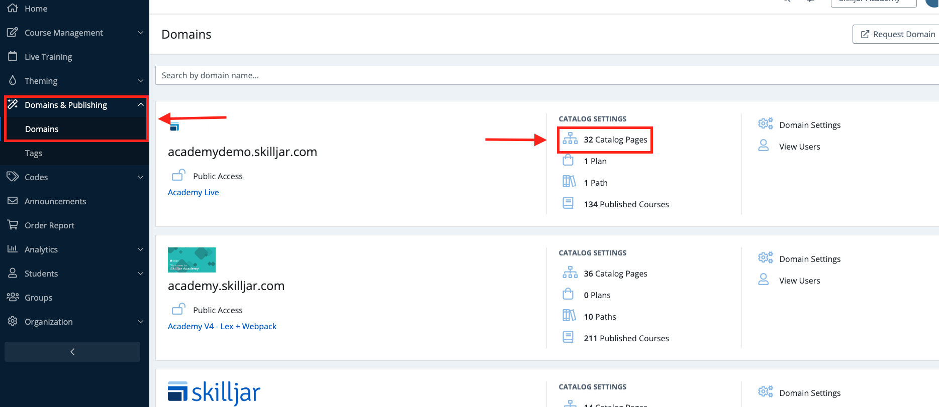Screen dimensions: 939x407
Task: Click academydemo.skilljar.com domain title
Action: pos(242,152)
